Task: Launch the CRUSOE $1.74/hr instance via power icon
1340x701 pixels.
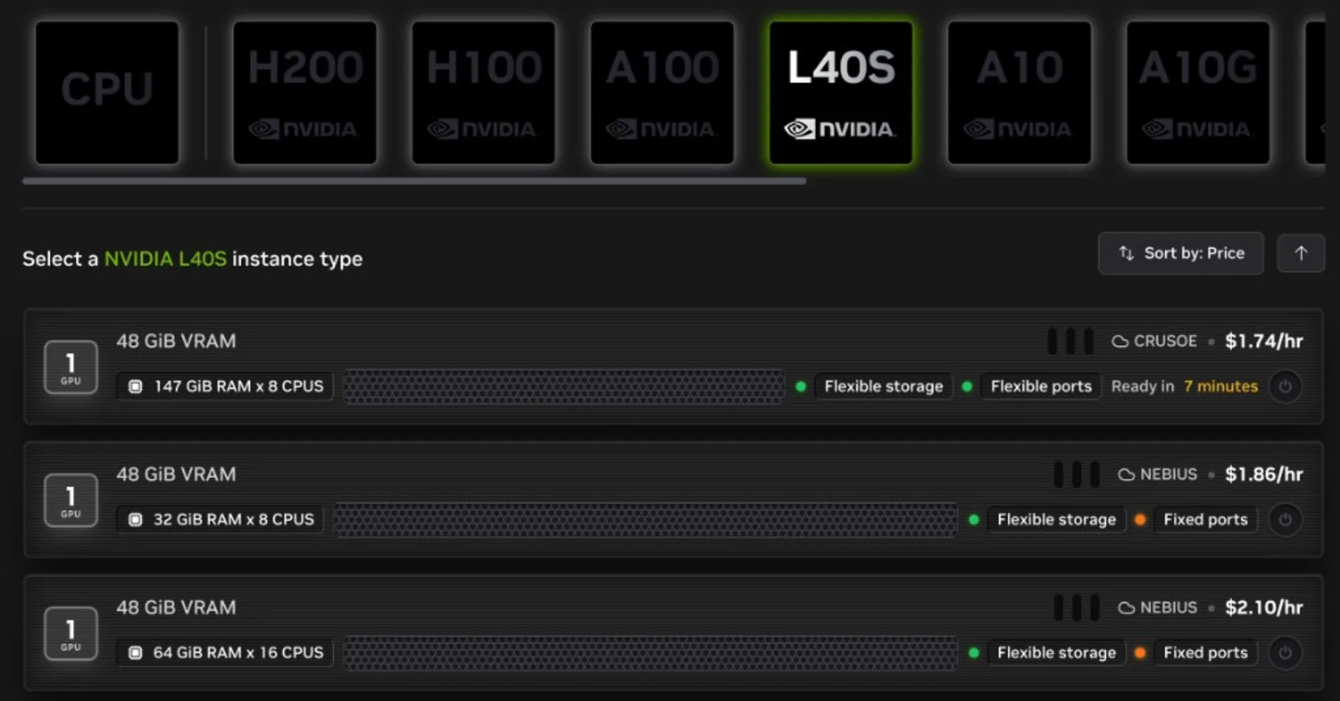Action: tap(1286, 386)
